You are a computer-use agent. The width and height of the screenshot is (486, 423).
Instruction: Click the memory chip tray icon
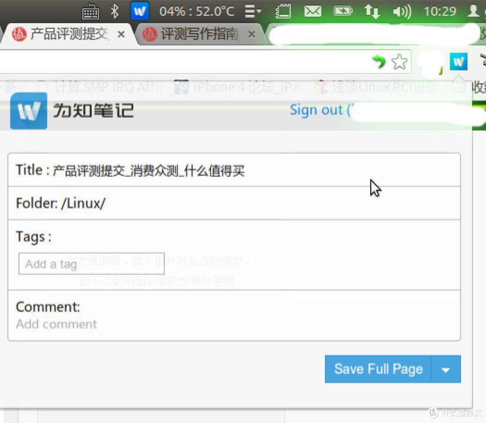point(283,11)
